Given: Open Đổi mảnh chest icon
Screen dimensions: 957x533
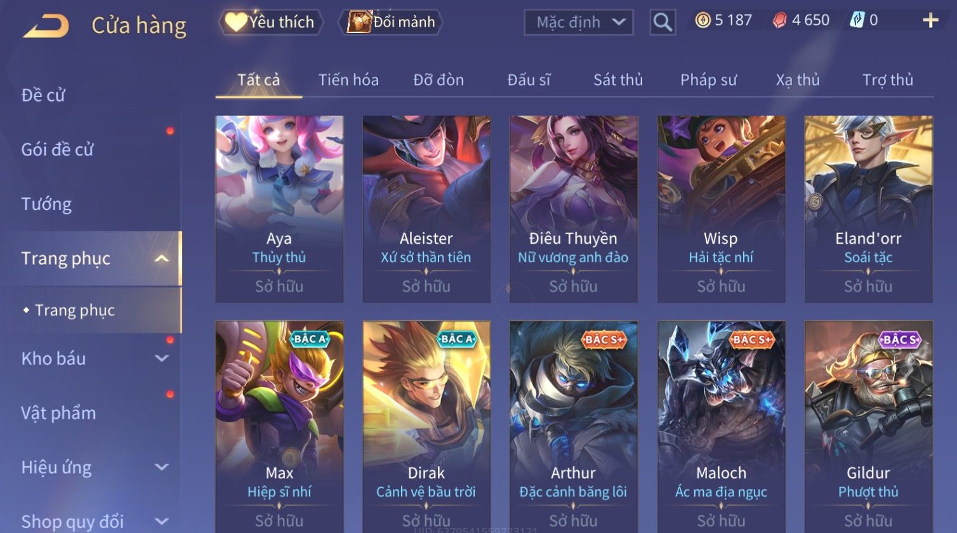Looking at the screenshot, I should [x=359, y=22].
